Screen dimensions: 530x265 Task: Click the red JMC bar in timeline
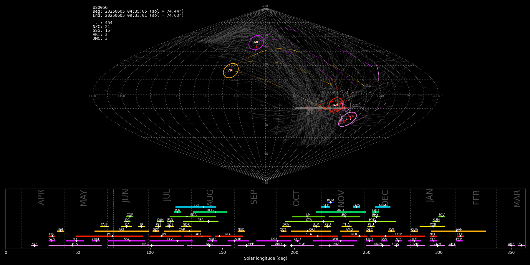pos(110,236)
